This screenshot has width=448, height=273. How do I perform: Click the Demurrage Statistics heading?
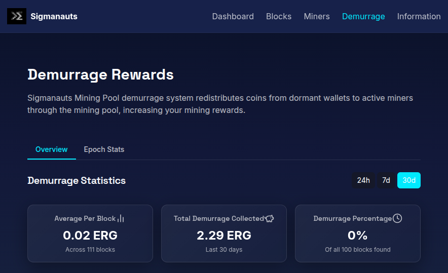tap(77, 180)
